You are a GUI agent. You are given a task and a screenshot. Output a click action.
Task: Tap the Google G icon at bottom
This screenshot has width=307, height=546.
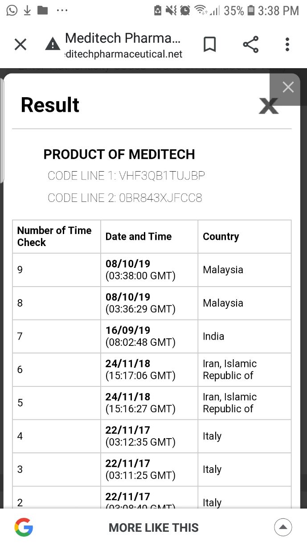point(24,527)
